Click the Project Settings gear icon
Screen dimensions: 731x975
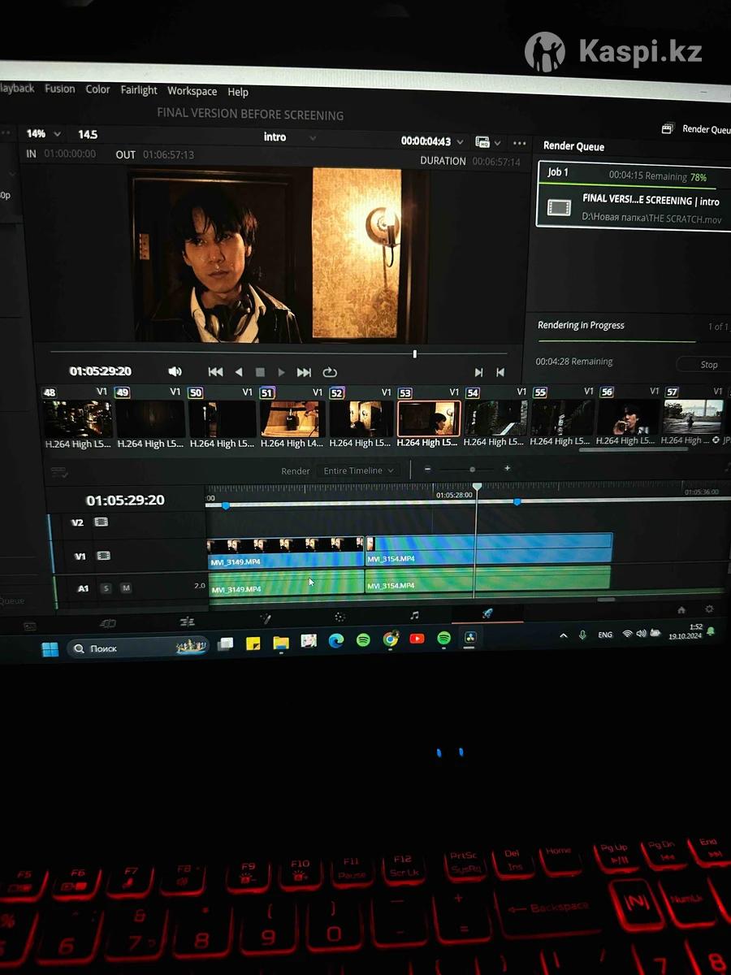pyautogui.click(x=709, y=609)
